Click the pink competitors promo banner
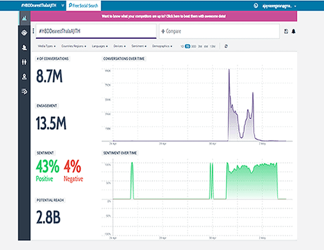Screen dimensions: 324x250 point(176,17)
